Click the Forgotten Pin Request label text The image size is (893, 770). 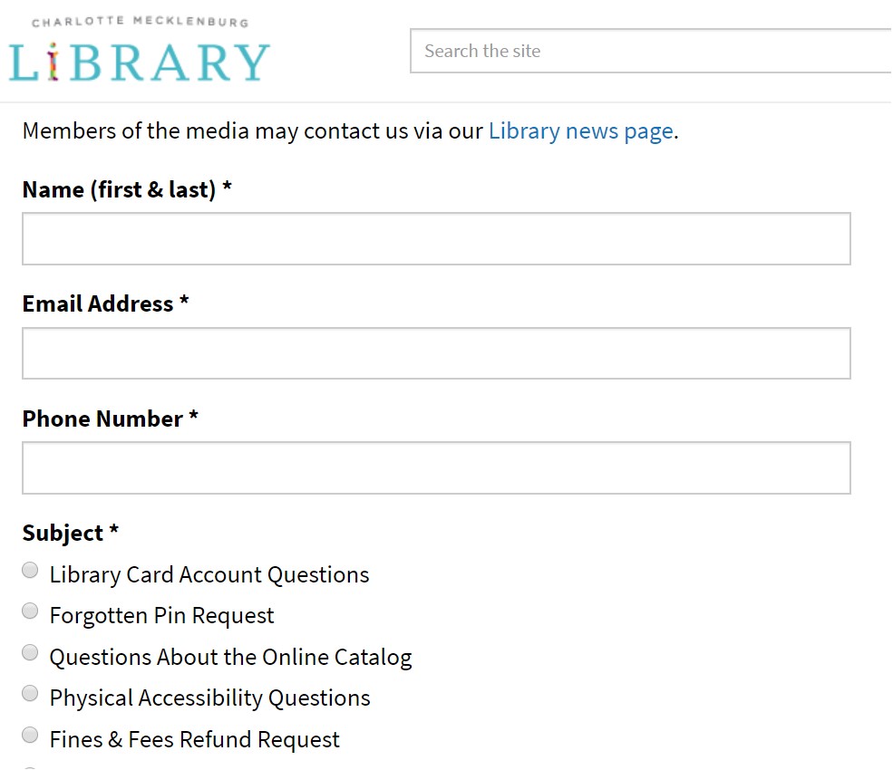161,616
